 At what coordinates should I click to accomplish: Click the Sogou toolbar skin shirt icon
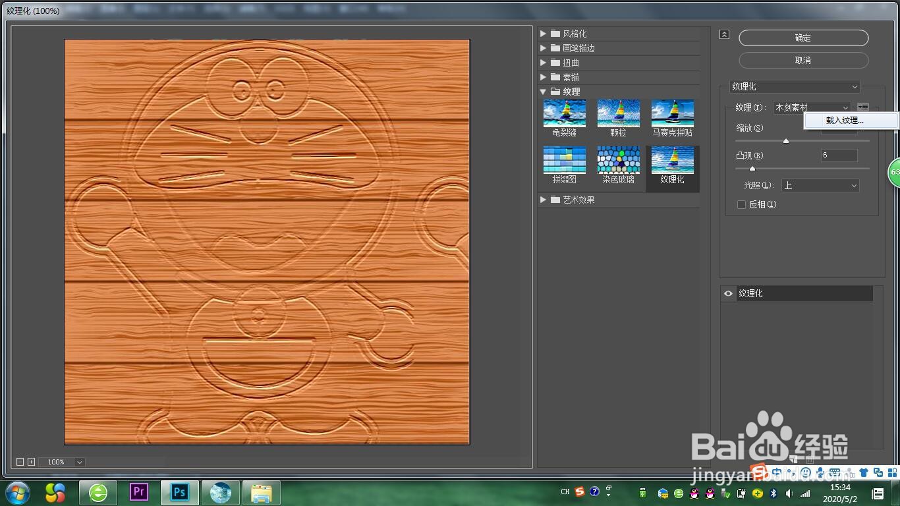(x=862, y=472)
